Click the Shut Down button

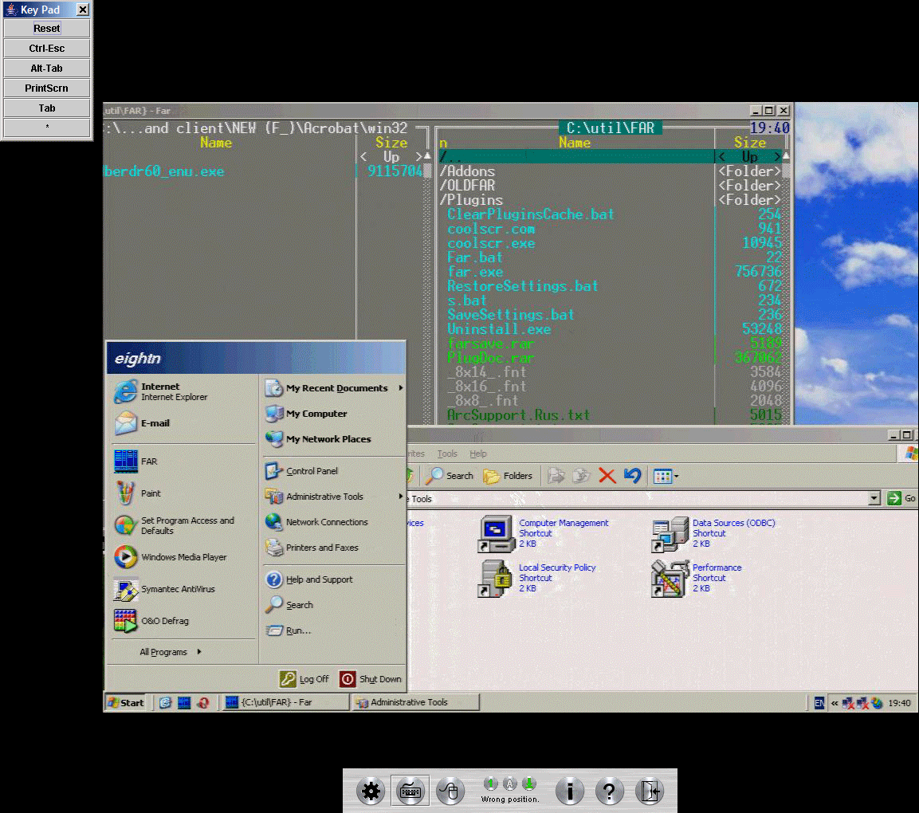(371, 679)
